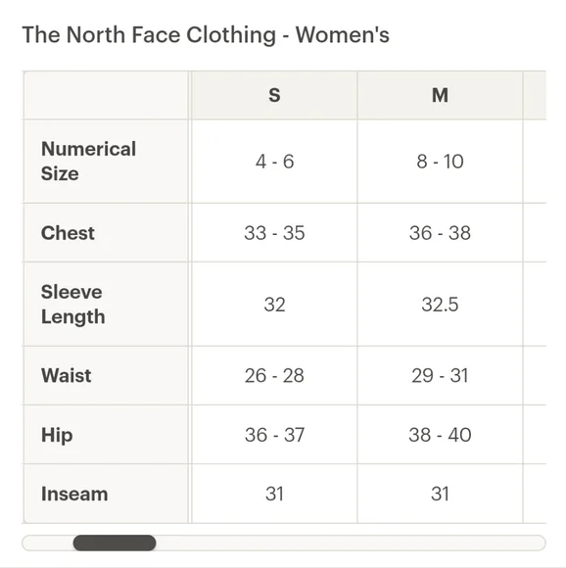The height and width of the screenshot is (568, 566).
Task: Click the 4 - 6 numerical size cell
Action: [x=274, y=162]
